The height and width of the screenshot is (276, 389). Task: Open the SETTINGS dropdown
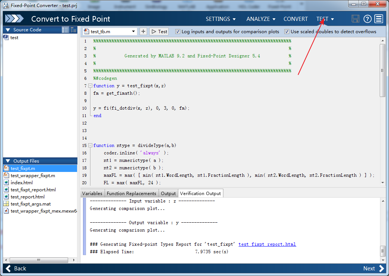pos(220,19)
